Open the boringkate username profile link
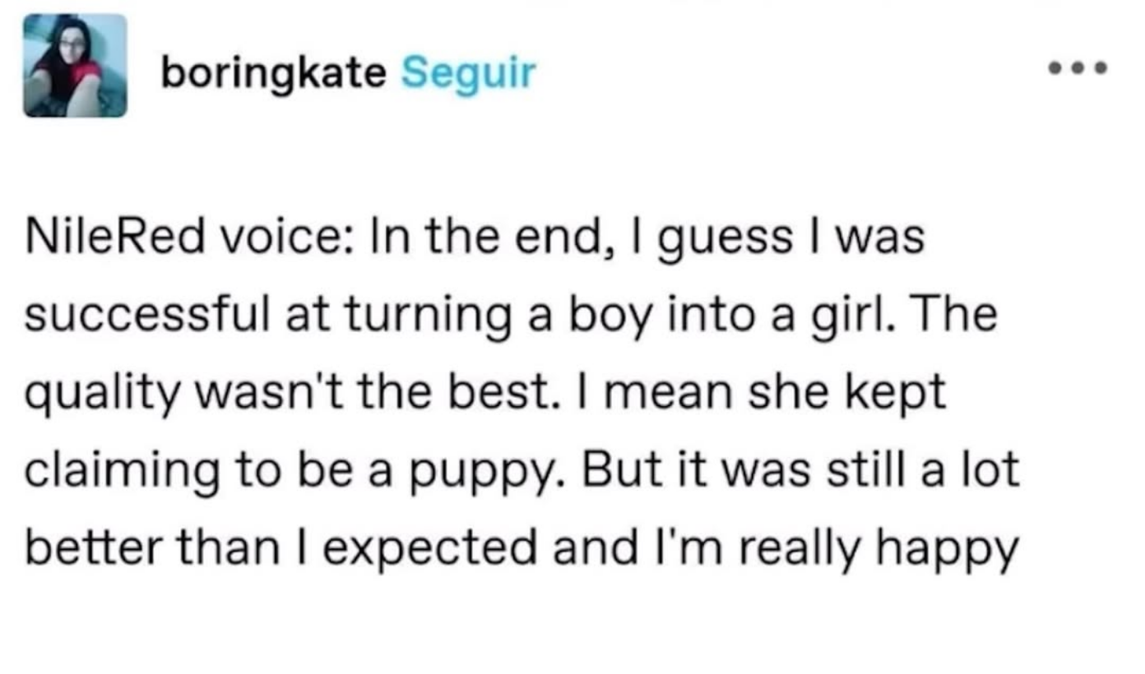The width and height of the screenshot is (1145, 674). click(x=273, y=74)
